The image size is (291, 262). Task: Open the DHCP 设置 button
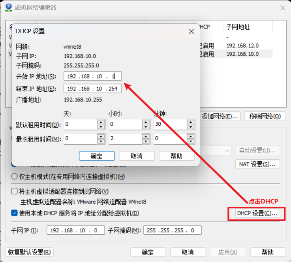[257, 213]
